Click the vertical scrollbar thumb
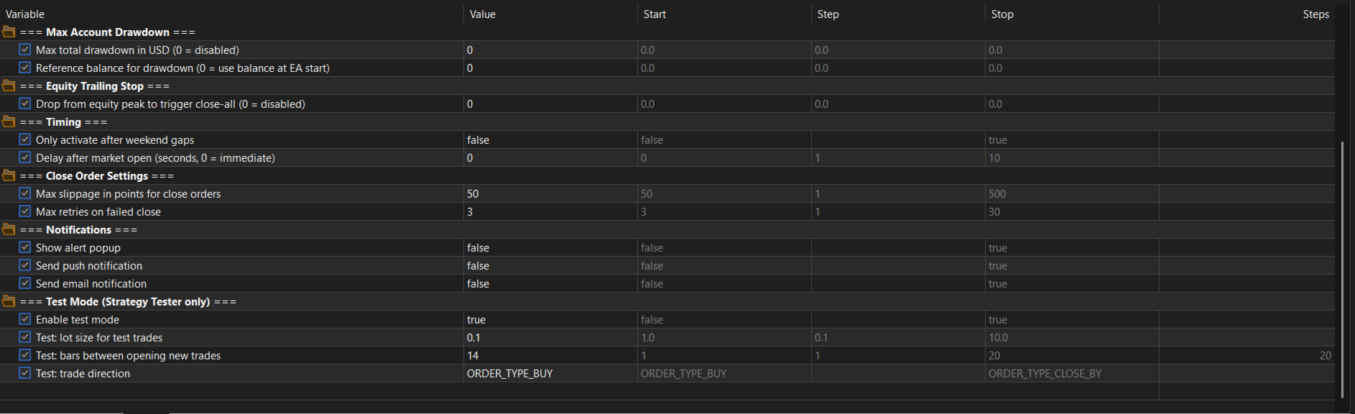The width and height of the screenshot is (1355, 414). 1341,270
